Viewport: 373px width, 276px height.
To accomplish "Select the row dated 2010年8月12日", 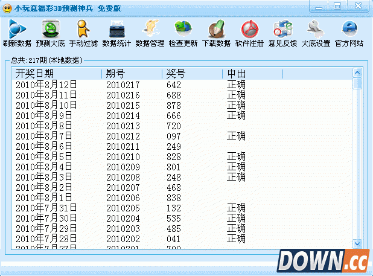I will click(182, 85).
